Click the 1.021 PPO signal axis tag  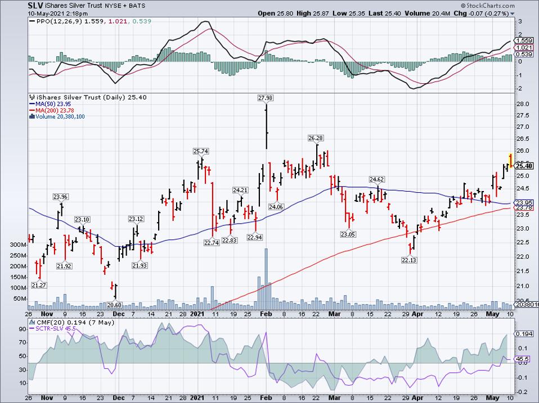tap(524, 48)
